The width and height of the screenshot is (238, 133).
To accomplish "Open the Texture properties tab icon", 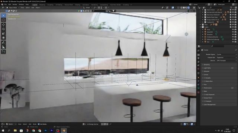I will click(x=198, y=92).
